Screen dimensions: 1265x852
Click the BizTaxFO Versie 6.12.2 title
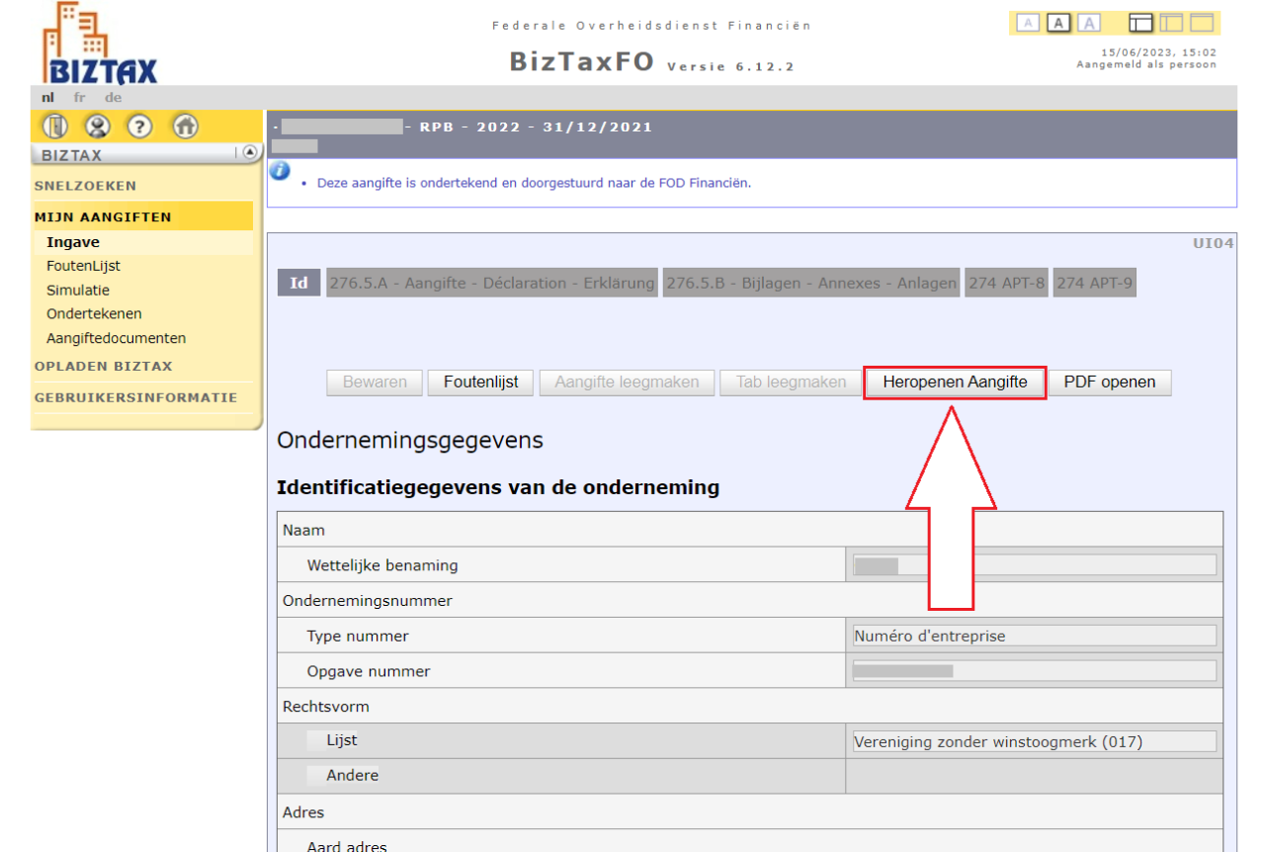[652, 62]
